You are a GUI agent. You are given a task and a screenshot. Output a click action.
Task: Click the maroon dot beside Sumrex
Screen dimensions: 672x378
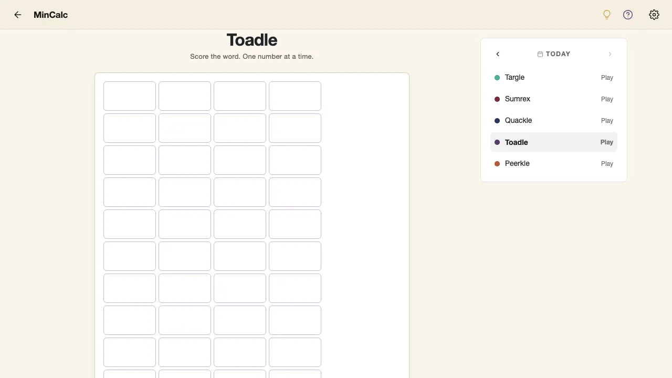coord(497,99)
